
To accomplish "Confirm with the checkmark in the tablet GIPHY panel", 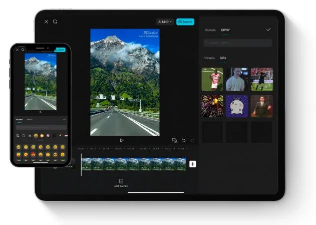I will [x=268, y=30].
